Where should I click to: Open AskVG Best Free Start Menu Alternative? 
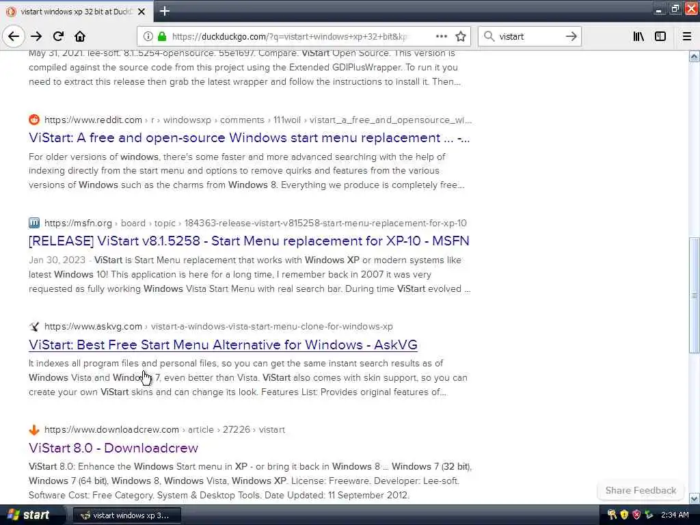click(223, 345)
